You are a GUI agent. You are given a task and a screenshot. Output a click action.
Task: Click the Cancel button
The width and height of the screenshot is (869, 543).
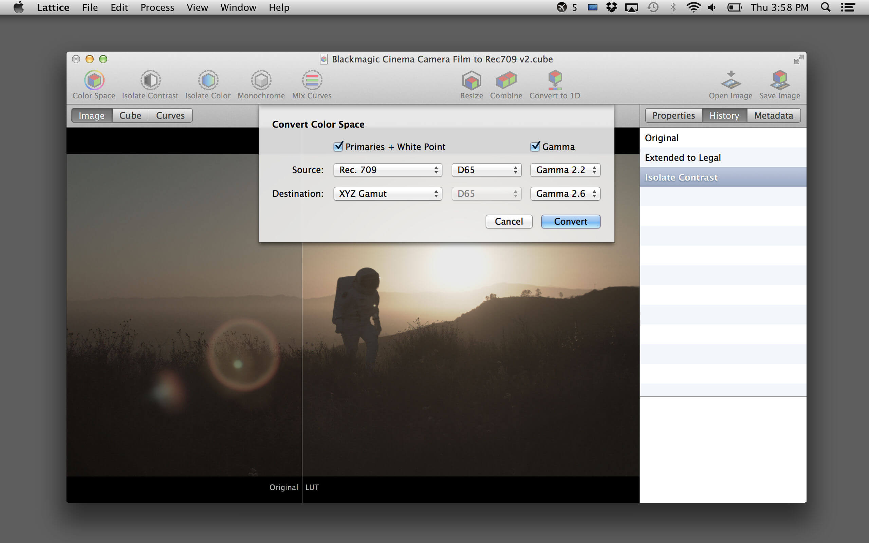coord(508,221)
